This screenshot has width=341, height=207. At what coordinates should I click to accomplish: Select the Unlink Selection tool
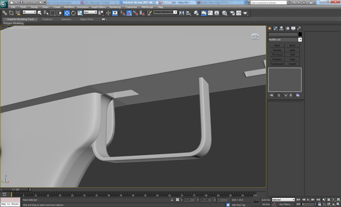click(11, 13)
